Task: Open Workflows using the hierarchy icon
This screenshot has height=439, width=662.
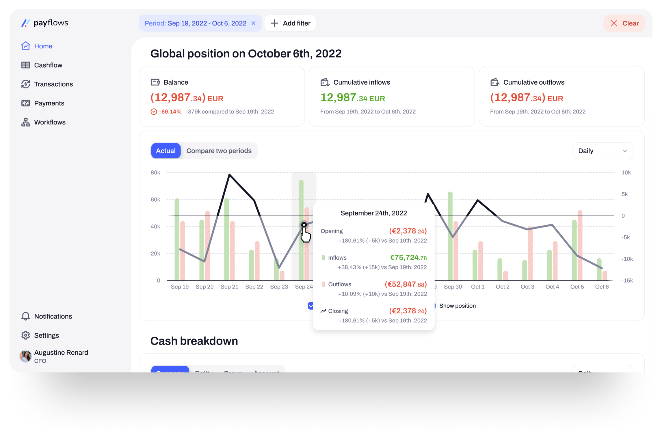Action: point(25,122)
